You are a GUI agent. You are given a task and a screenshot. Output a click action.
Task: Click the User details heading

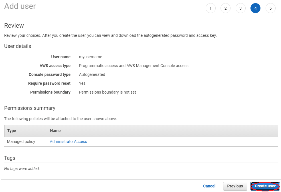point(18,46)
